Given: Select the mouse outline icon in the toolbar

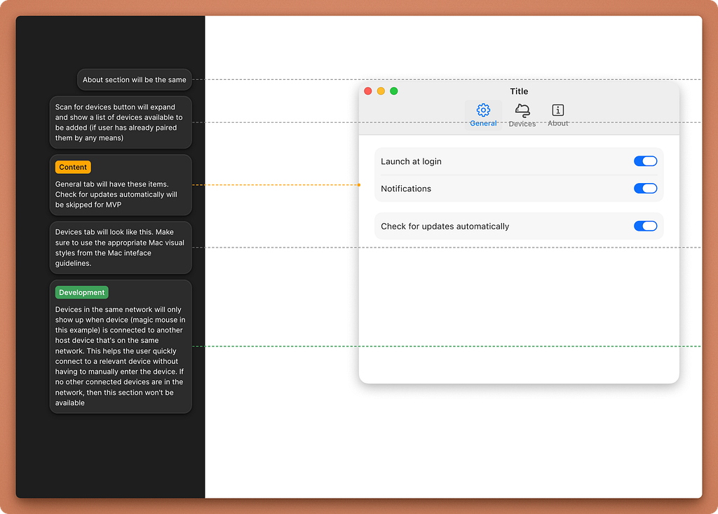Looking at the screenshot, I should click(x=522, y=110).
